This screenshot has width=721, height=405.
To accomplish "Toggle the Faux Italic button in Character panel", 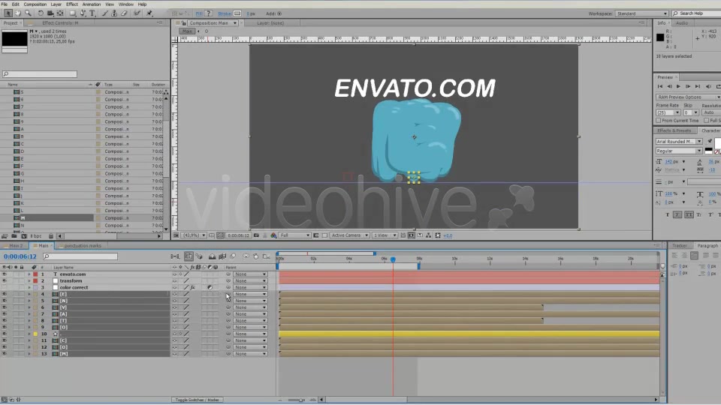I will 677,215.
